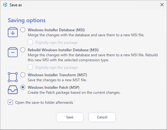The width and height of the screenshot is (167, 130).
Task: Click the app logo in title bar
Action: [x=5, y=5]
